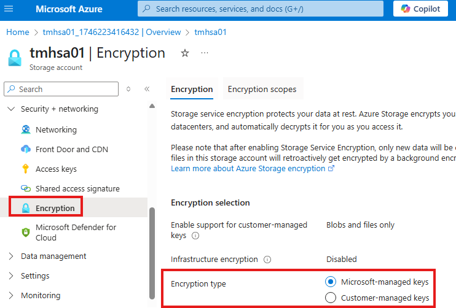Expand the Data management section

point(11,256)
